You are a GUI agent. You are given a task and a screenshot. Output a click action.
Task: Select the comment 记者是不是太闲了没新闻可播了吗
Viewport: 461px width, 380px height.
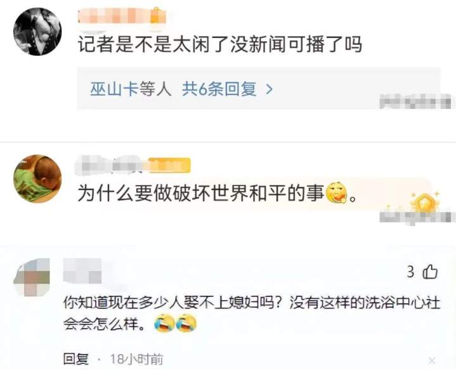click(220, 44)
